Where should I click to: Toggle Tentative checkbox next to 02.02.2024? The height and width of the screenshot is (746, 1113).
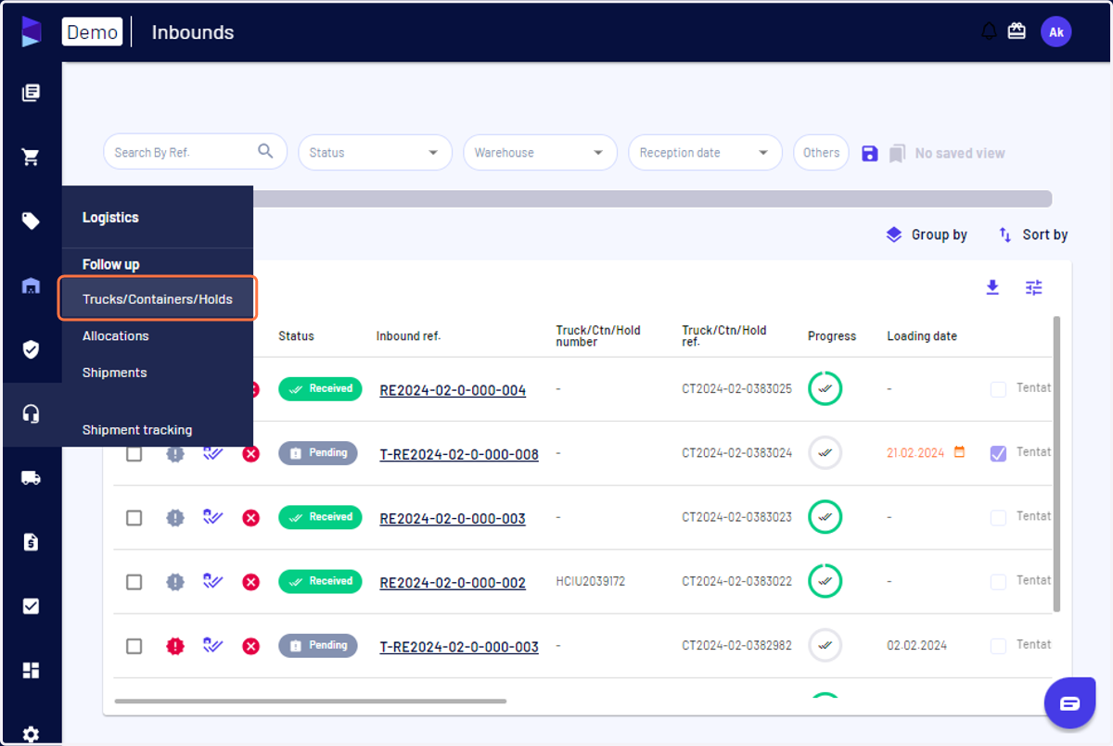998,646
